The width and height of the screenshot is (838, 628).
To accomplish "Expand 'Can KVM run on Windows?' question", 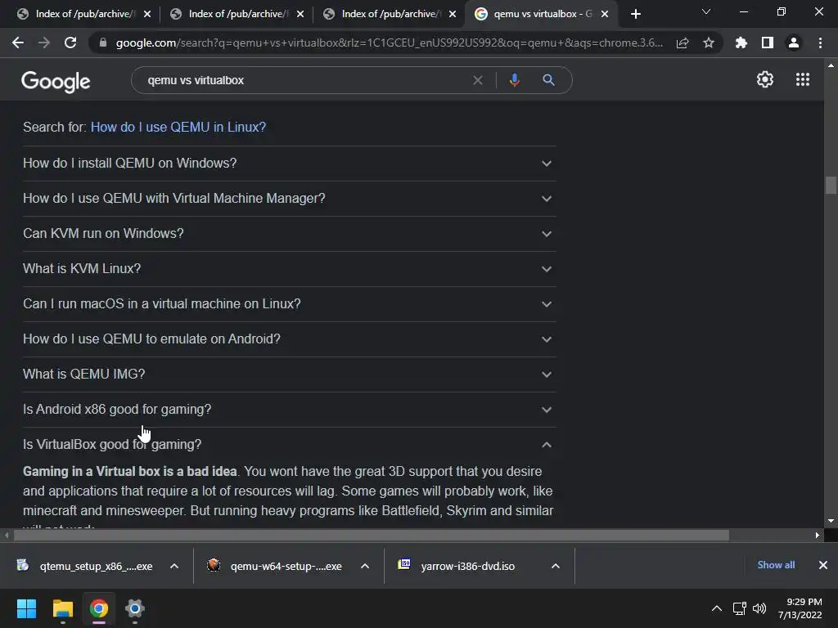I will pyautogui.click(x=289, y=234).
